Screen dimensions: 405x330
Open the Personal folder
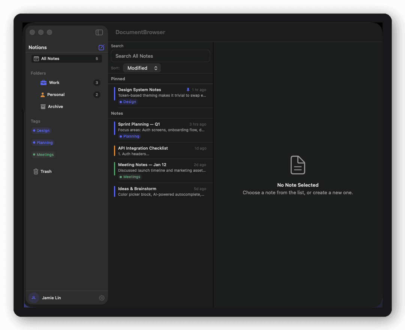click(67, 94)
